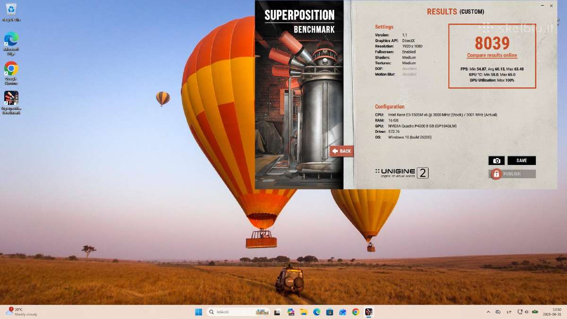This screenshot has height=319, width=567.
Task: Open Compare results online link
Action: (492, 56)
